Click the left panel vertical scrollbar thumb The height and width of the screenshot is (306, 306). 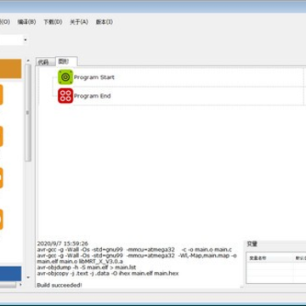pos(28,113)
